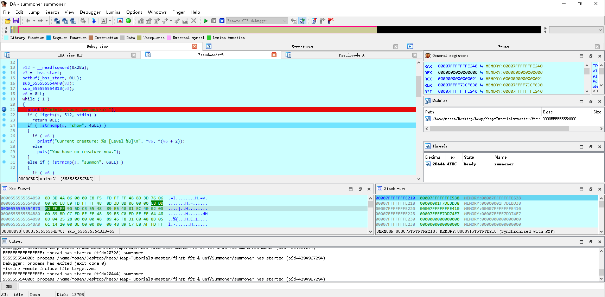
Task: Click icon left of the Enums tab
Action: [x=410, y=46]
